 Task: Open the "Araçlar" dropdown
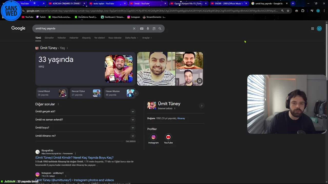[x=147, y=38]
